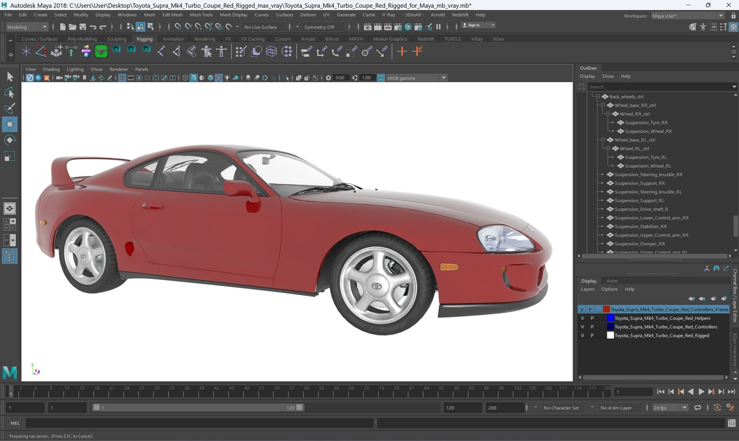Click the Undo arrow icon

tap(93, 27)
